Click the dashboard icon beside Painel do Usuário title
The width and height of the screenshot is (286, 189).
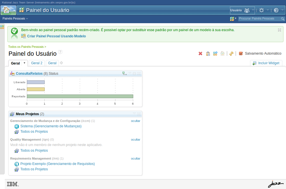click(21, 10)
